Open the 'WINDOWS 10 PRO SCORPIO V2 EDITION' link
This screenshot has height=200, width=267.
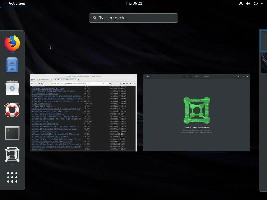coord(57,101)
